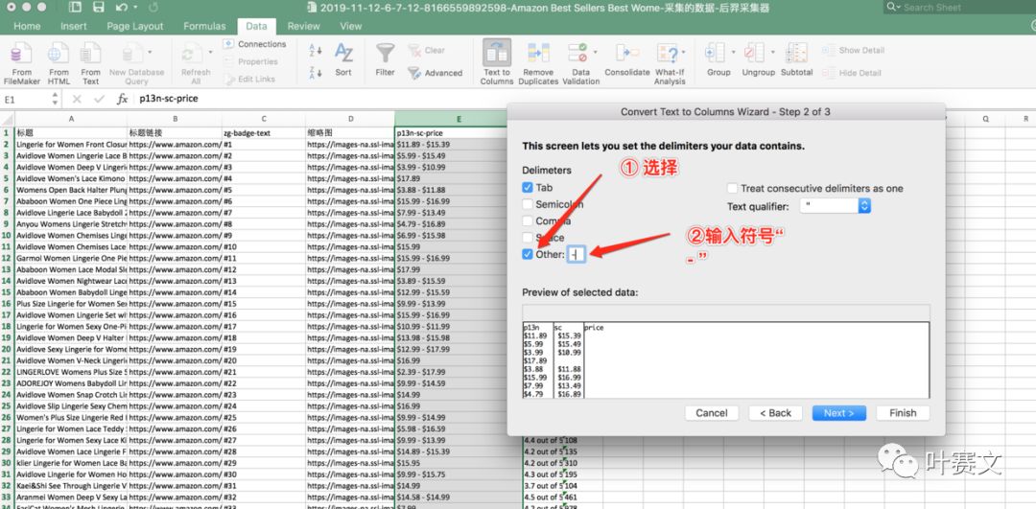This screenshot has width=1036, height=509.
Task: Switch to the Formulas ribbon tab
Action: [x=204, y=27]
